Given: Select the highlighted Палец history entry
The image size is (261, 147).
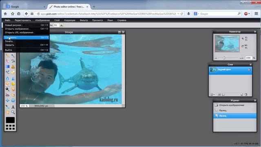Looking at the screenshot, I should 235,116.
